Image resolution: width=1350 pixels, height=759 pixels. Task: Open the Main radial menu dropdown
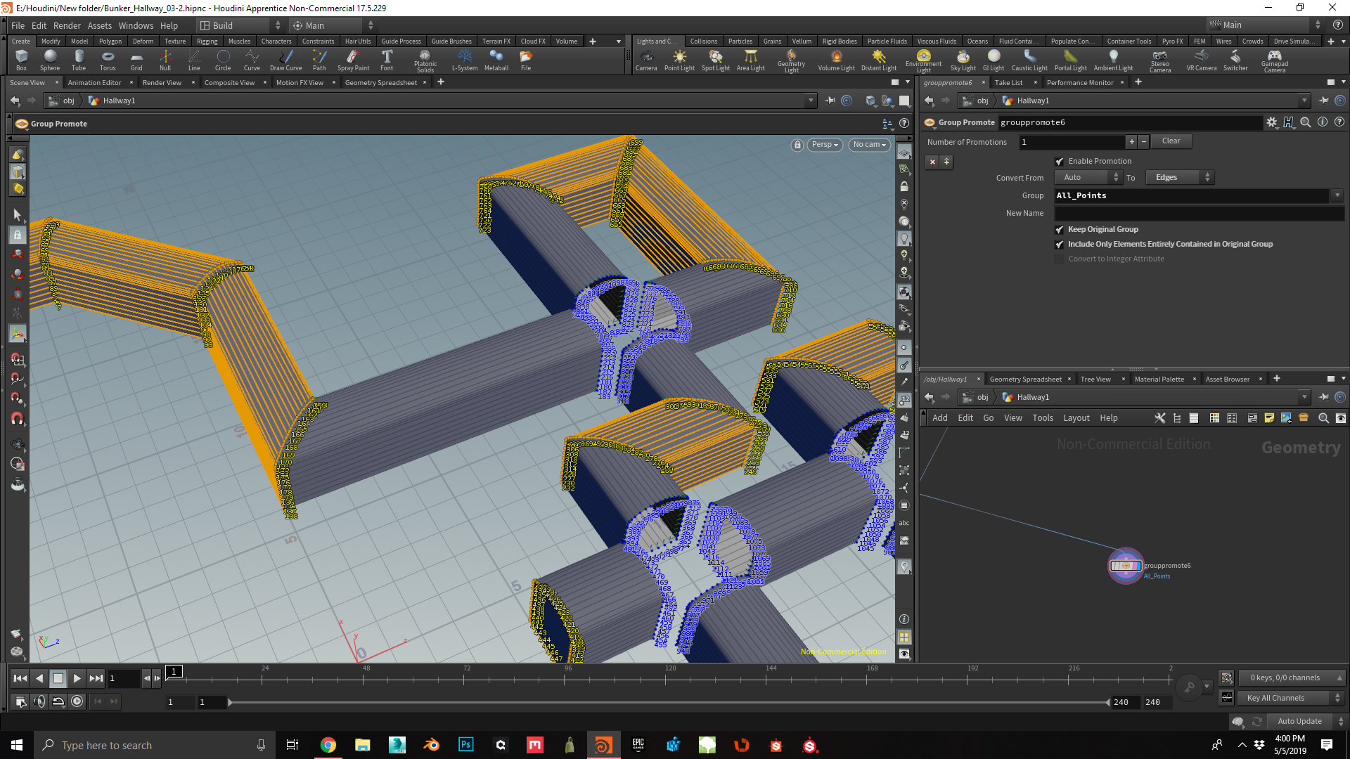coord(333,25)
